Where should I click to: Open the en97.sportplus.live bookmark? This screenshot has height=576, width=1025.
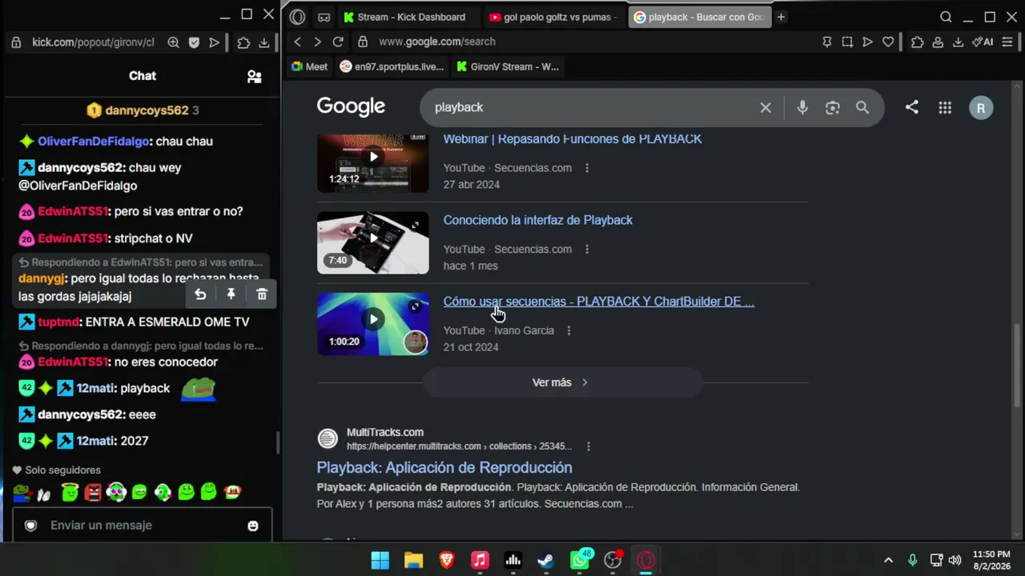click(392, 66)
